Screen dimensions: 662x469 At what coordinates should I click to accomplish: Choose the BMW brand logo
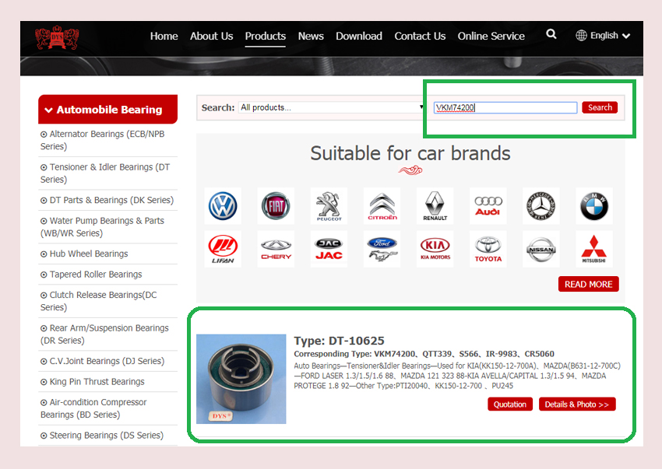pos(593,206)
